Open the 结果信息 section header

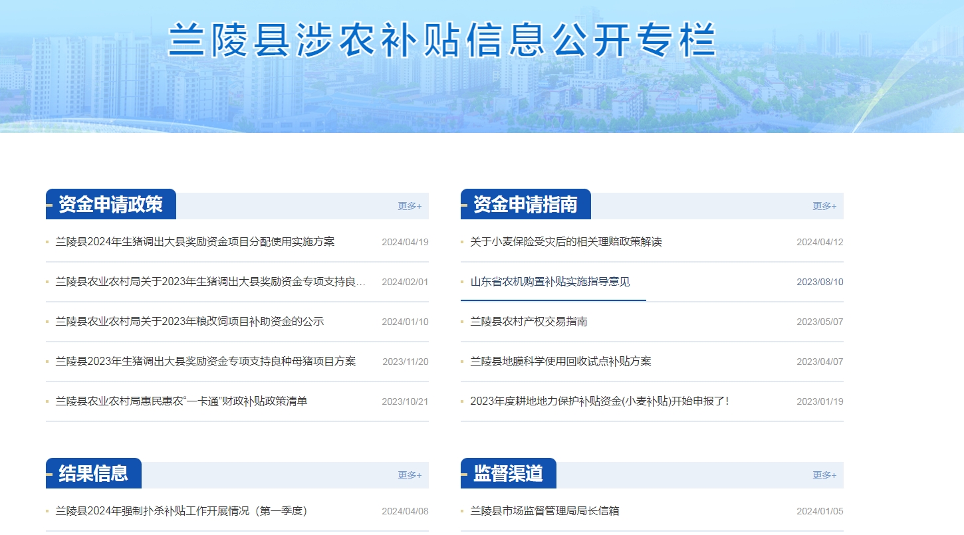(x=93, y=473)
